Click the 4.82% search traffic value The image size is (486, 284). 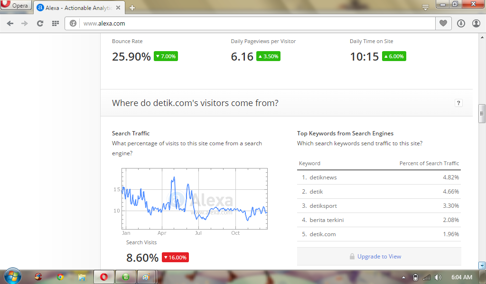pyautogui.click(x=451, y=177)
